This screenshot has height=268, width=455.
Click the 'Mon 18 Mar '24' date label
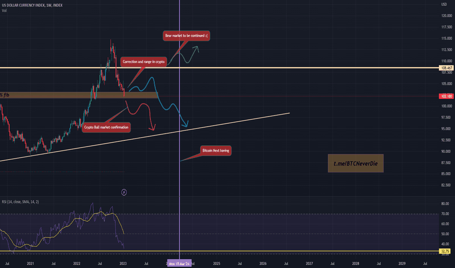click(x=179, y=264)
